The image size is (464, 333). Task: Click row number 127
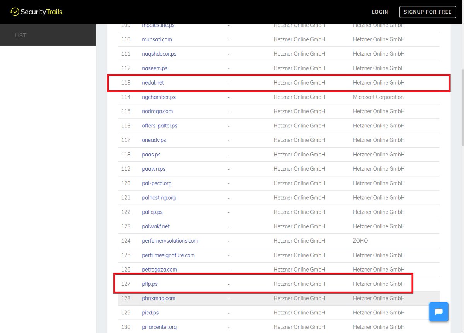tap(126, 284)
